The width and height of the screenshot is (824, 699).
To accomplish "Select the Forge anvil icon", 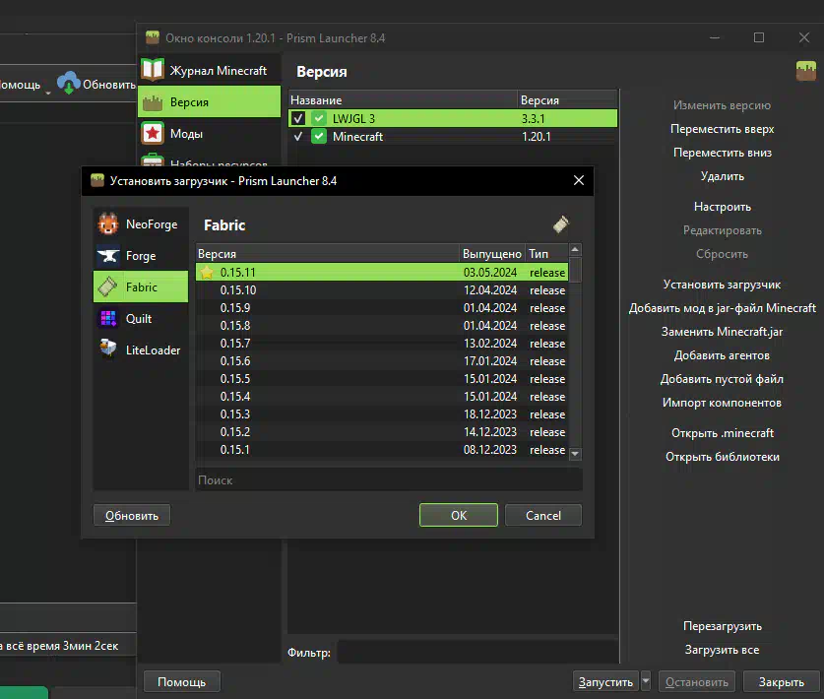I will point(108,256).
